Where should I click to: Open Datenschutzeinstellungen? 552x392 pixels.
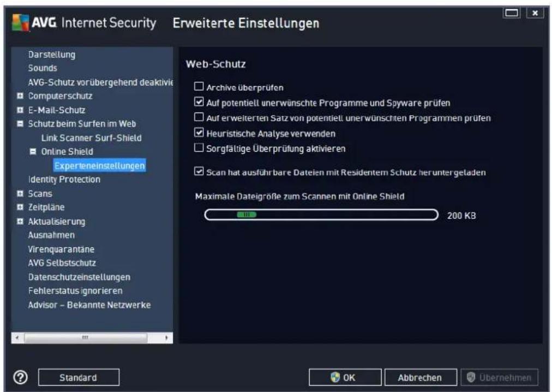pyautogui.click(x=79, y=277)
